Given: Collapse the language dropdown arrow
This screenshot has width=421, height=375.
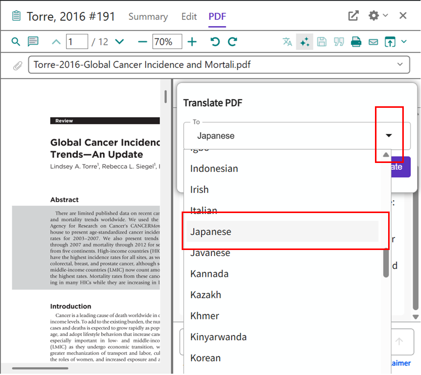Looking at the screenshot, I should click(389, 136).
